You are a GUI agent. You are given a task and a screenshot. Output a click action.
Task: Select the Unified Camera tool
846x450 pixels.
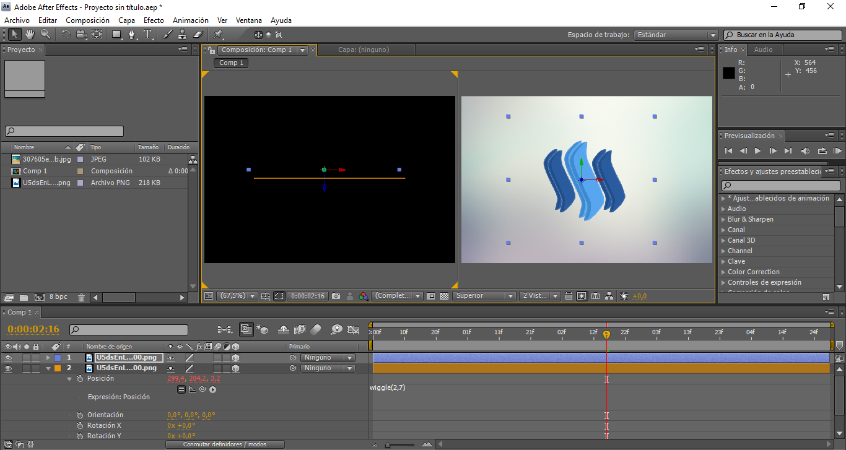(81, 35)
